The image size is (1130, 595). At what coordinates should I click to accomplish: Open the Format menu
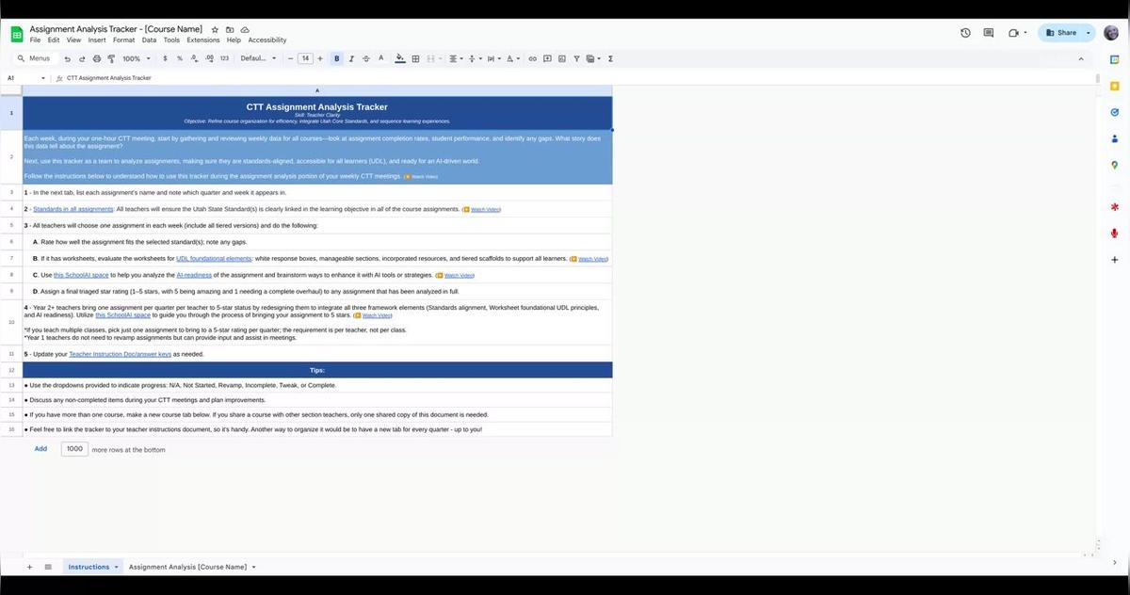pos(123,40)
